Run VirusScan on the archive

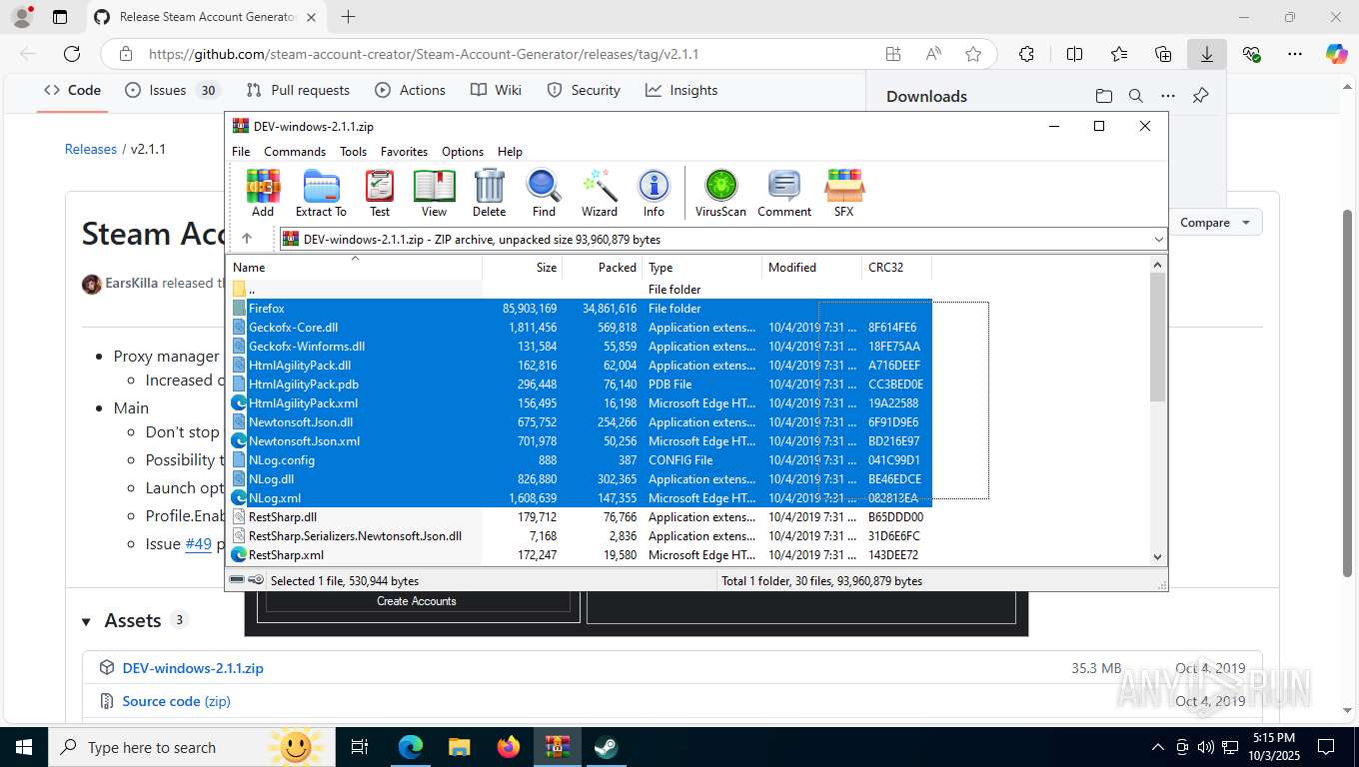pyautogui.click(x=720, y=193)
